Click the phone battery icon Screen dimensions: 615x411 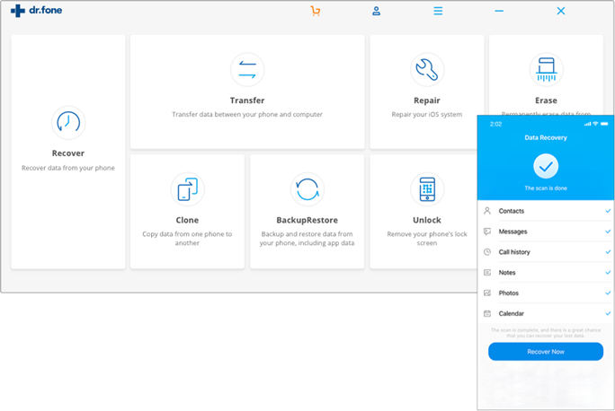604,124
